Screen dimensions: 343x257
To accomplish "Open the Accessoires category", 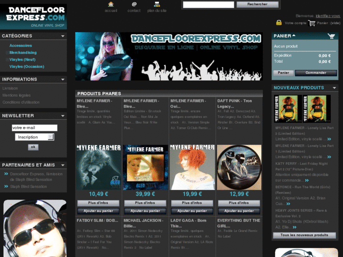I will pyautogui.click(x=21, y=45).
